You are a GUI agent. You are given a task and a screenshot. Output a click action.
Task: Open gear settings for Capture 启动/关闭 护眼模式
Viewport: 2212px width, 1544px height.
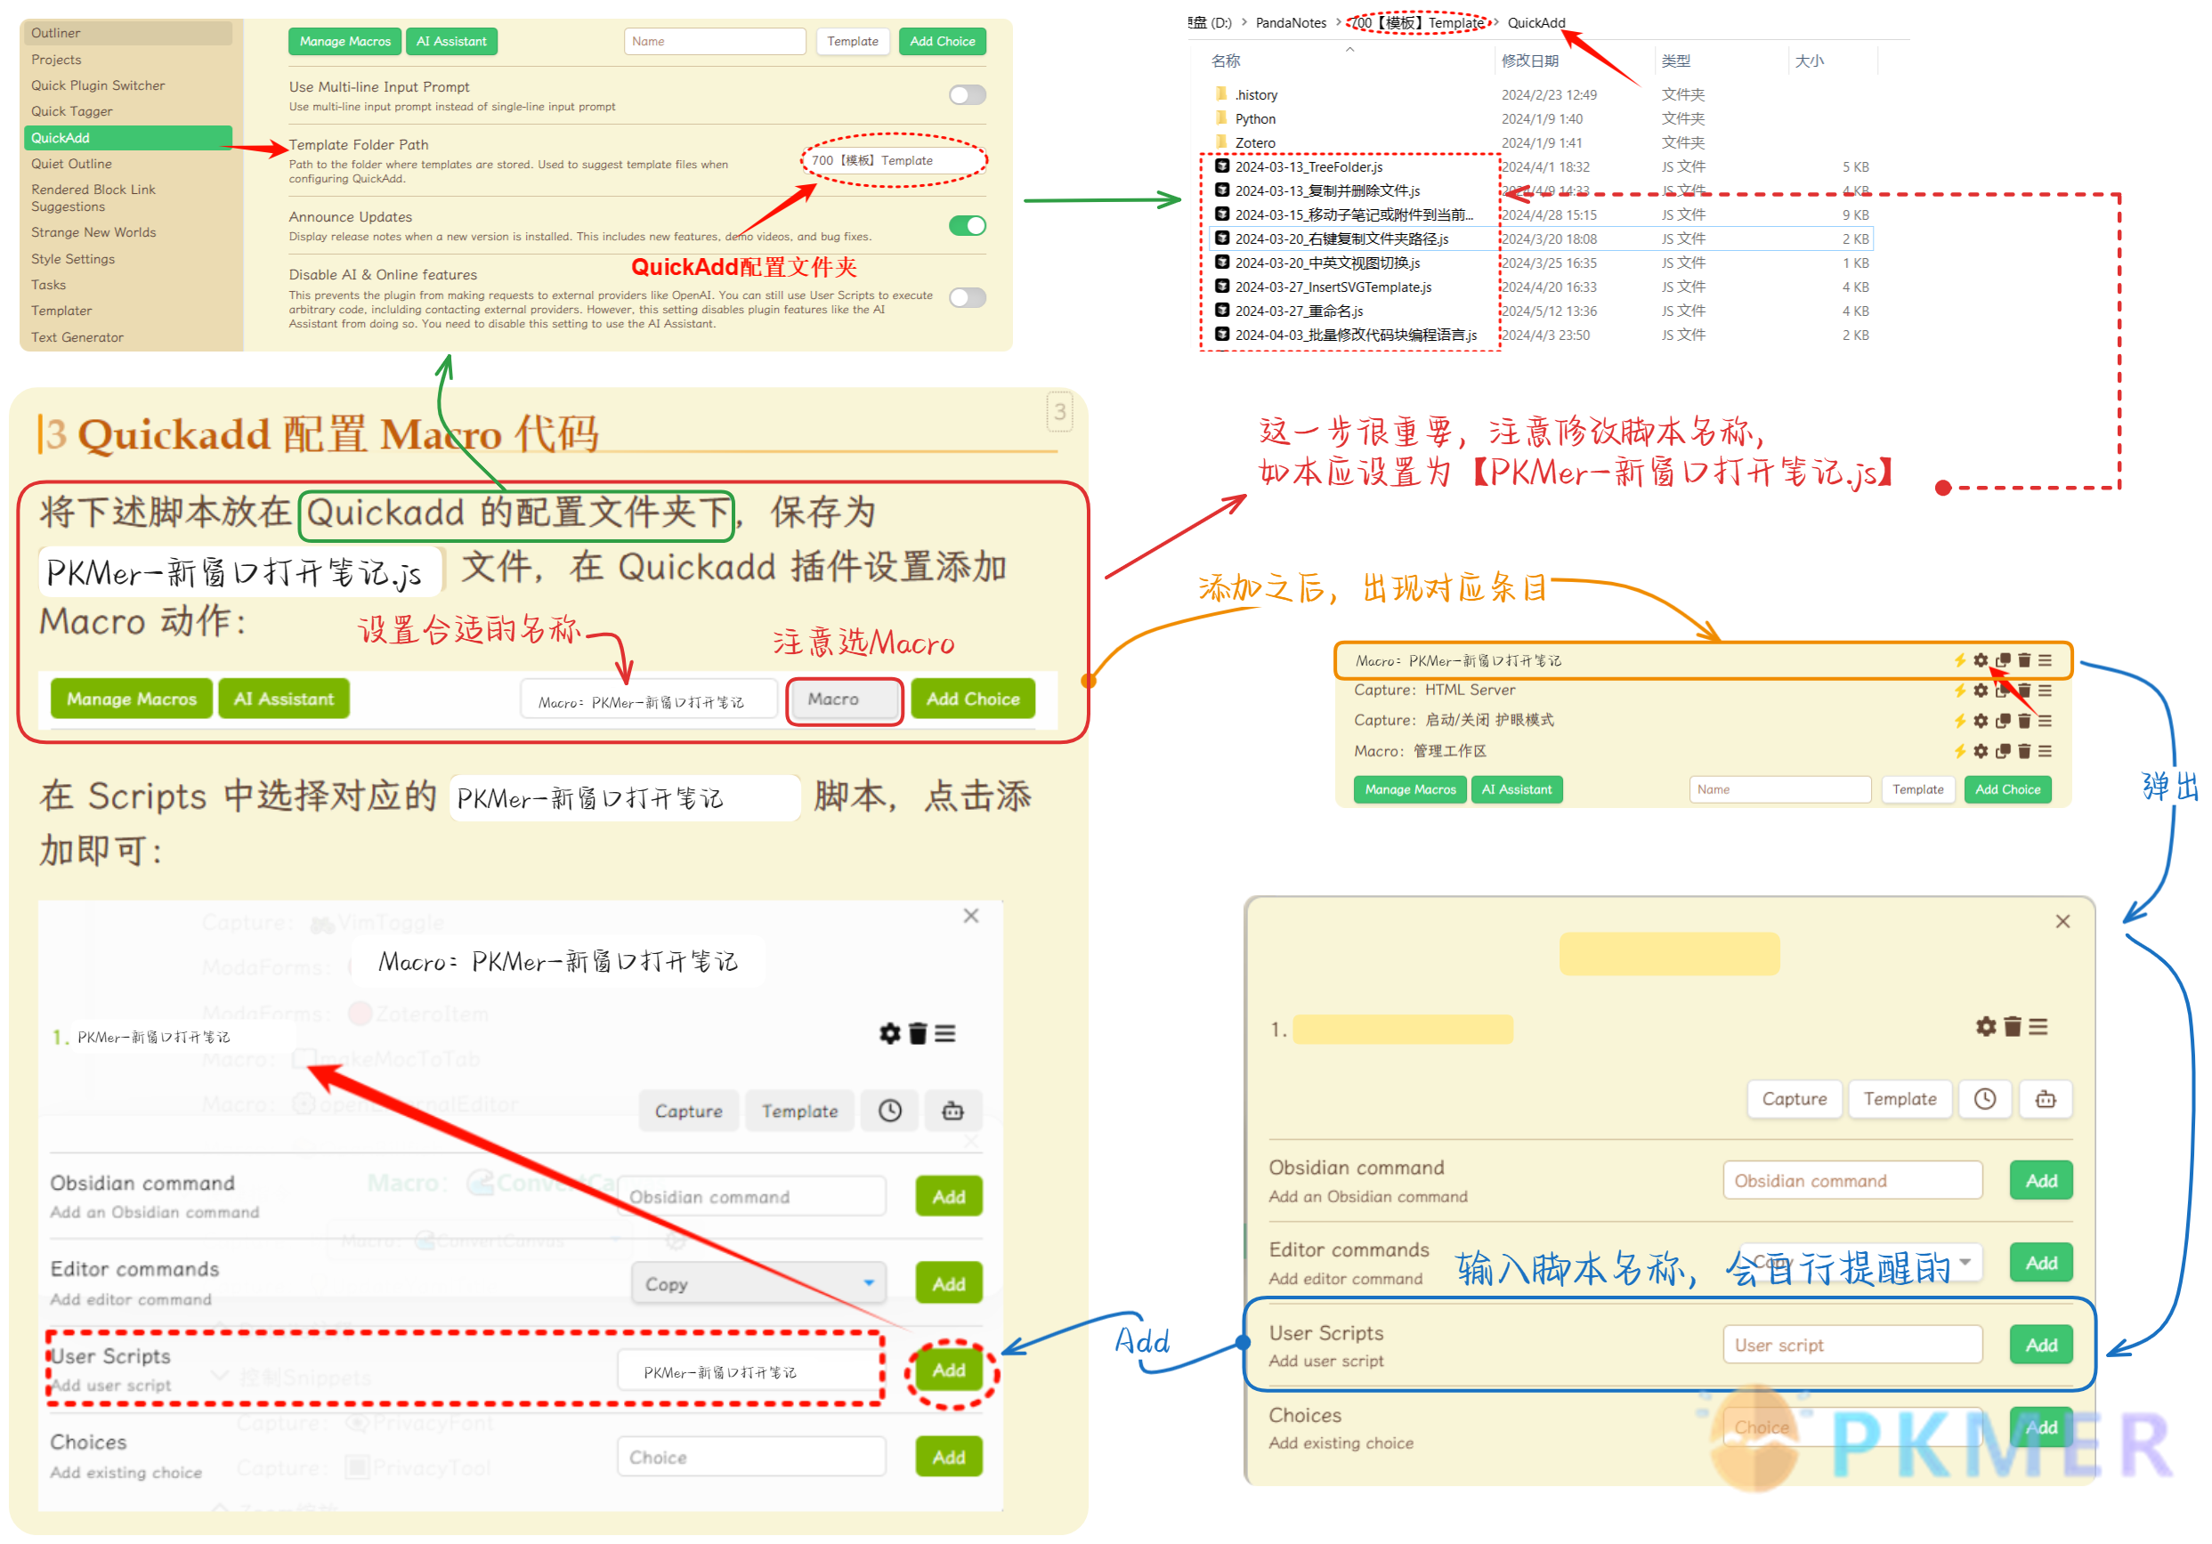1981,721
